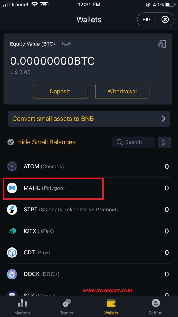This screenshot has width=178, height=317.
Task: Click the coin Search field
Action: [x=134, y=142]
